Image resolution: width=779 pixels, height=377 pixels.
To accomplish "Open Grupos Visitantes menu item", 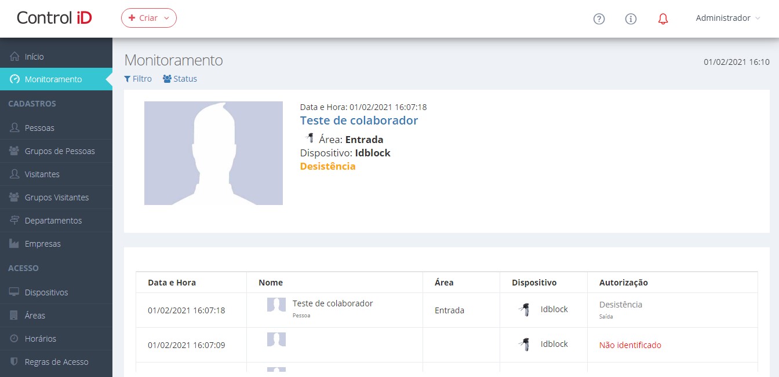I will pyautogui.click(x=56, y=197).
